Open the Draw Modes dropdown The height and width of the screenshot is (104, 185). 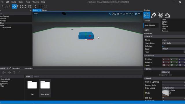coord(173,88)
